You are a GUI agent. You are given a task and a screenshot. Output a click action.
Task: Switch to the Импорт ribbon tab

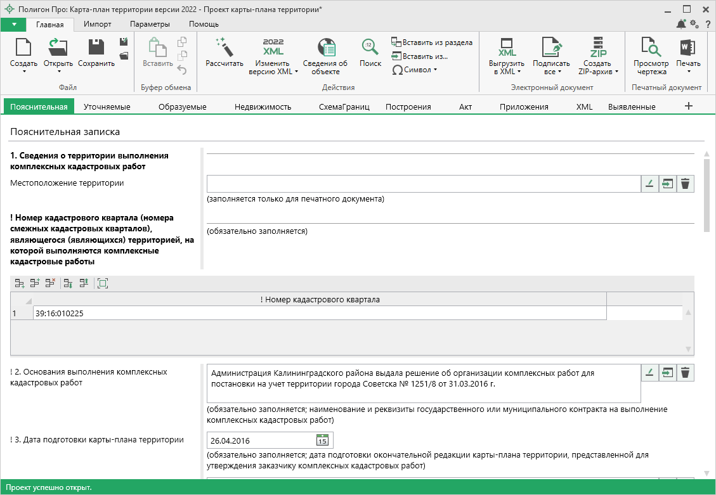(97, 24)
